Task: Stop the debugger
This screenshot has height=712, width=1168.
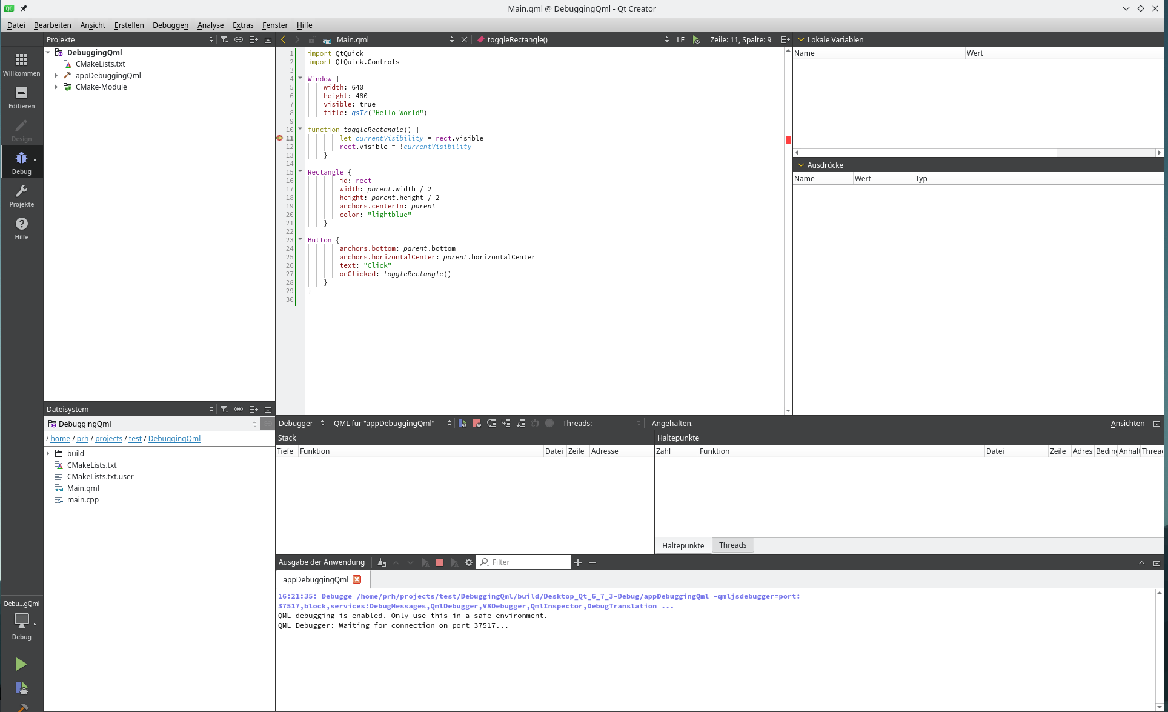Action: [x=477, y=423]
